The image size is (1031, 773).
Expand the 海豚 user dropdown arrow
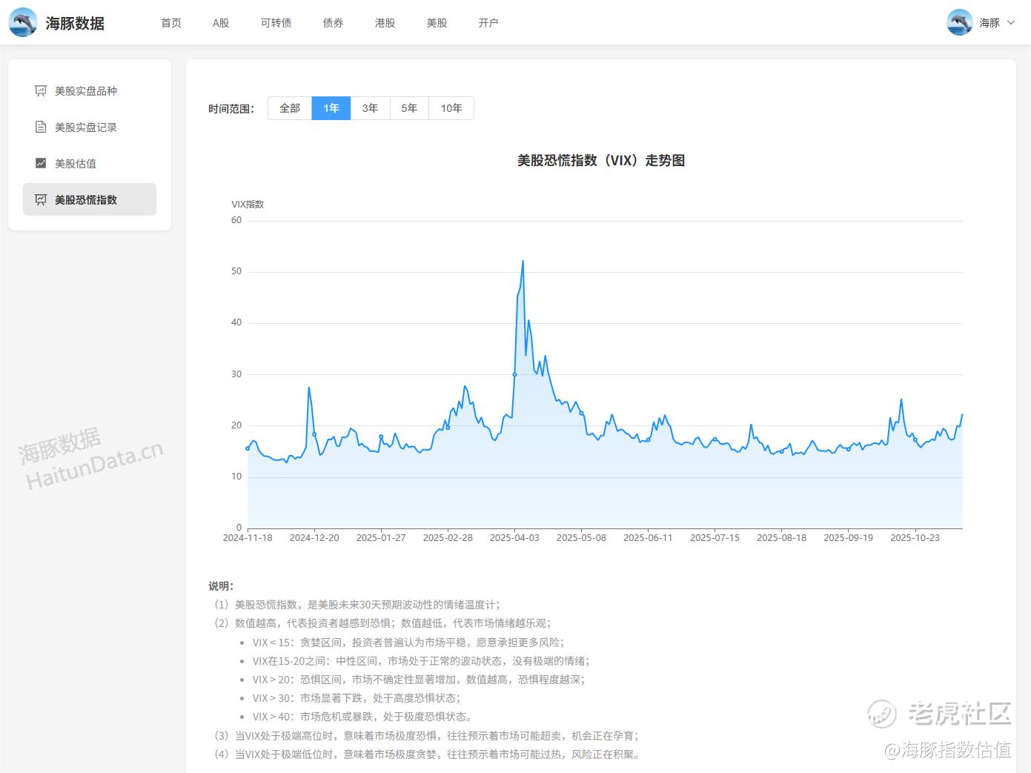[1010, 23]
